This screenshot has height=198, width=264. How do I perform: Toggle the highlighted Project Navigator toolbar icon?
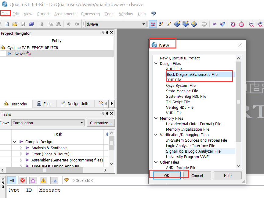(153, 24)
